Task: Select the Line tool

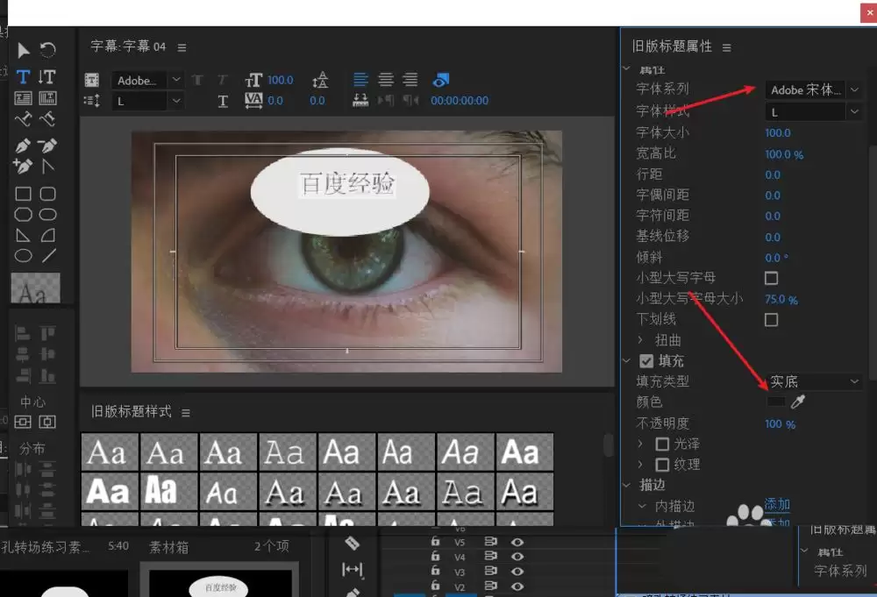Action: (x=49, y=256)
